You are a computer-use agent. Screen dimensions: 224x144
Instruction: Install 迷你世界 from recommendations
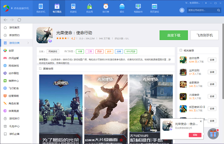212,60
